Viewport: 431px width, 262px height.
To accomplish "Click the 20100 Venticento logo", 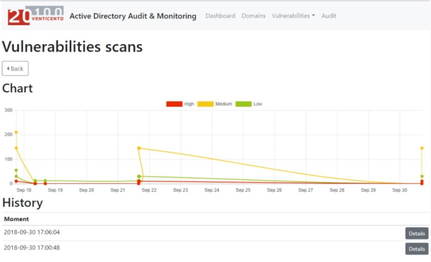I will tap(36, 15).
